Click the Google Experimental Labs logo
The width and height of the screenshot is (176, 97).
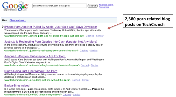coord(15,6)
